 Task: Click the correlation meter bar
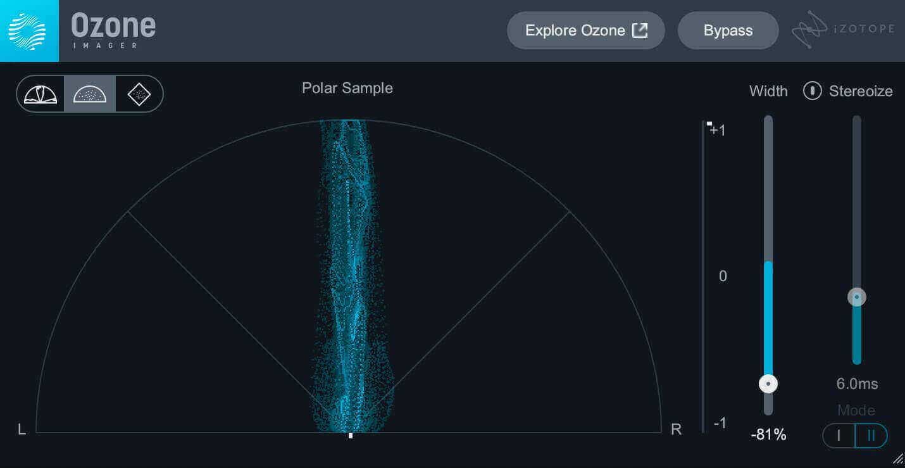click(703, 277)
